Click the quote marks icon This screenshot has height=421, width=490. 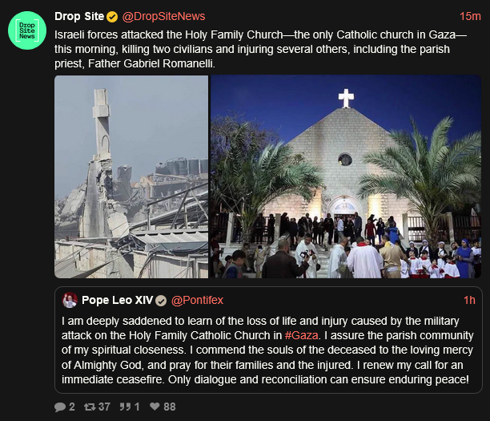pos(126,407)
